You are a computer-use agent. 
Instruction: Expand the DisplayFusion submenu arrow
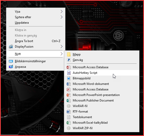(x=62, y=47)
